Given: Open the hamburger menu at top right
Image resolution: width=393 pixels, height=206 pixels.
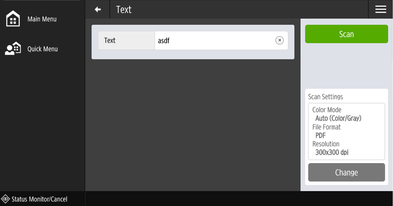Looking at the screenshot, I should pos(380,10).
